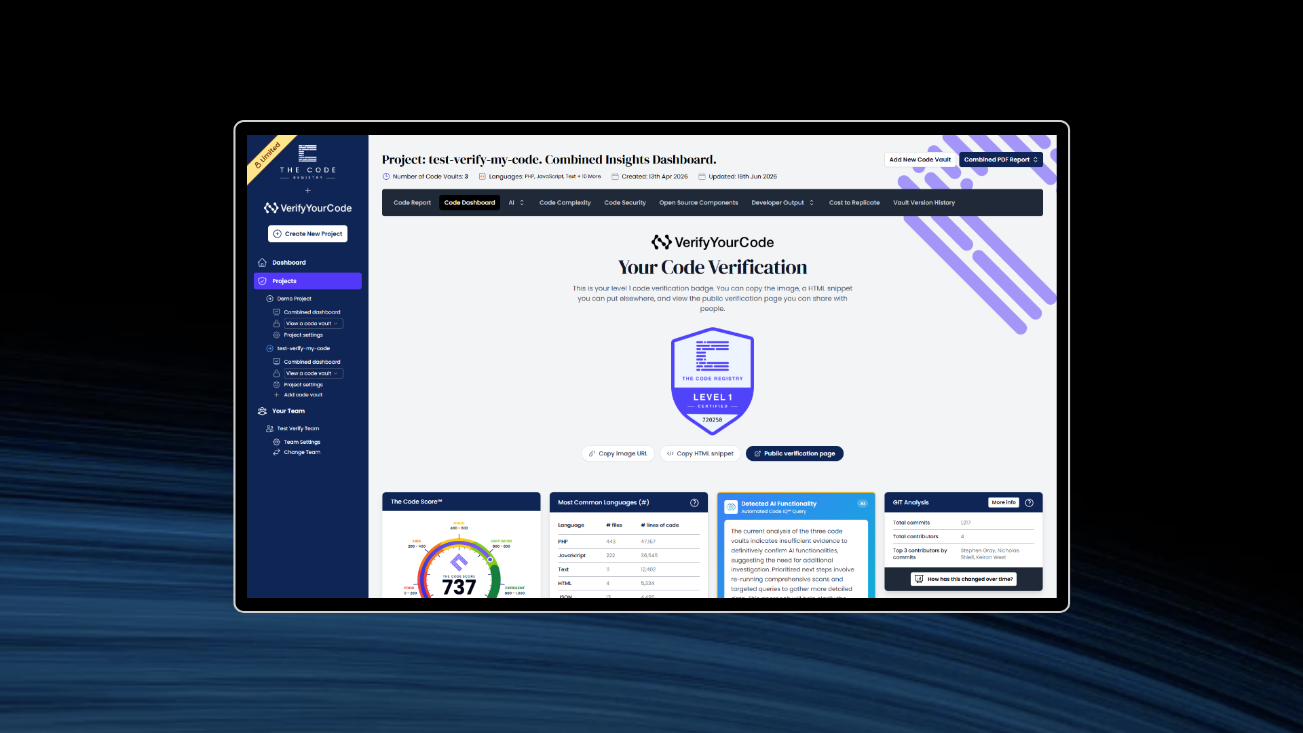
Task: Switch to the Code Report tab
Action: (412, 203)
